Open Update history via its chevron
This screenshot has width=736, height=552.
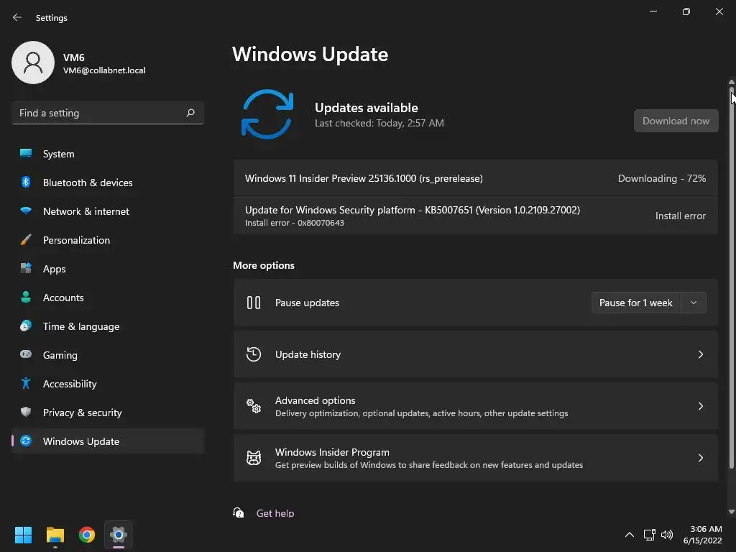point(700,354)
